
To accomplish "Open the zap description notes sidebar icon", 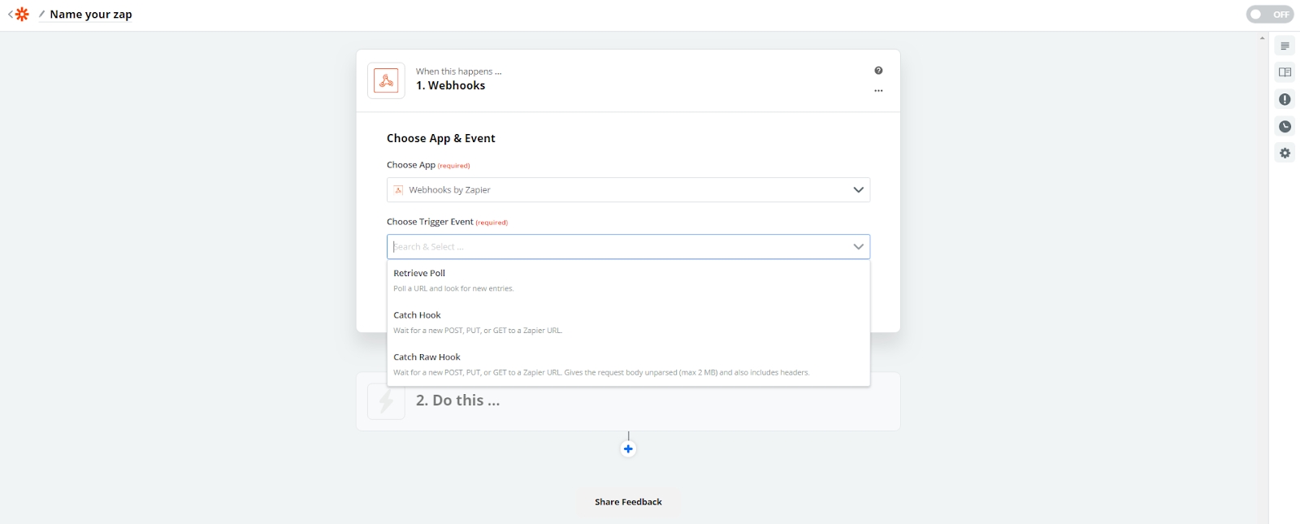I will [x=1285, y=46].
